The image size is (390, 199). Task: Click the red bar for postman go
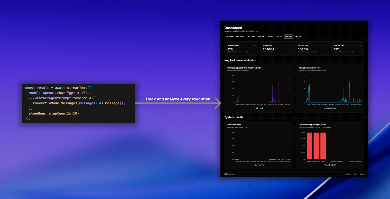coord(316,146)
